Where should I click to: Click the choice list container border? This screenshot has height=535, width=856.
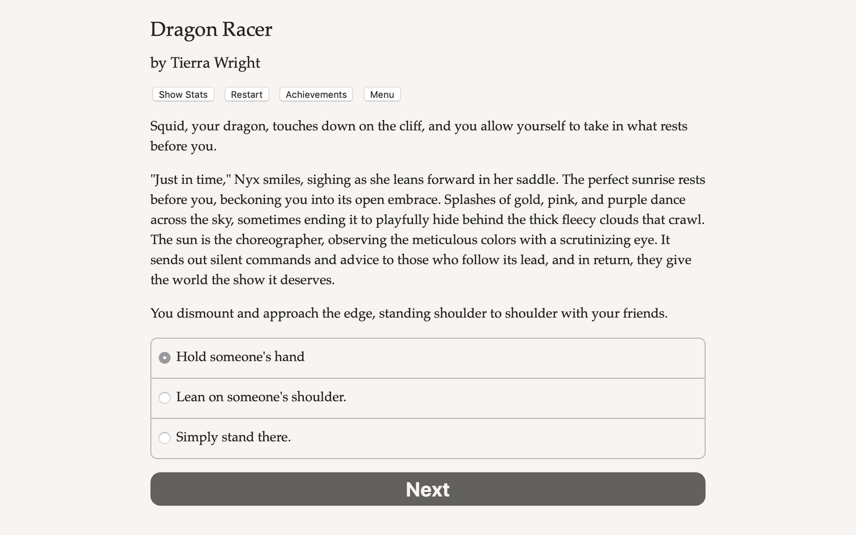428,338
